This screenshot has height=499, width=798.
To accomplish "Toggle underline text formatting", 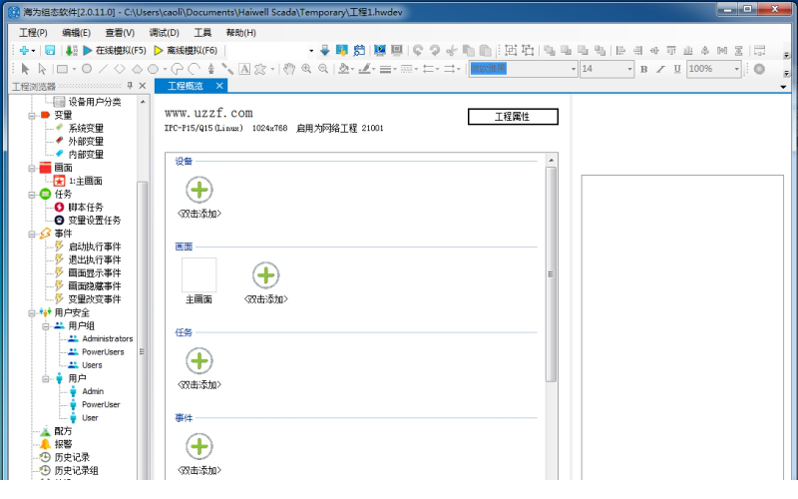I will point(677,69).
